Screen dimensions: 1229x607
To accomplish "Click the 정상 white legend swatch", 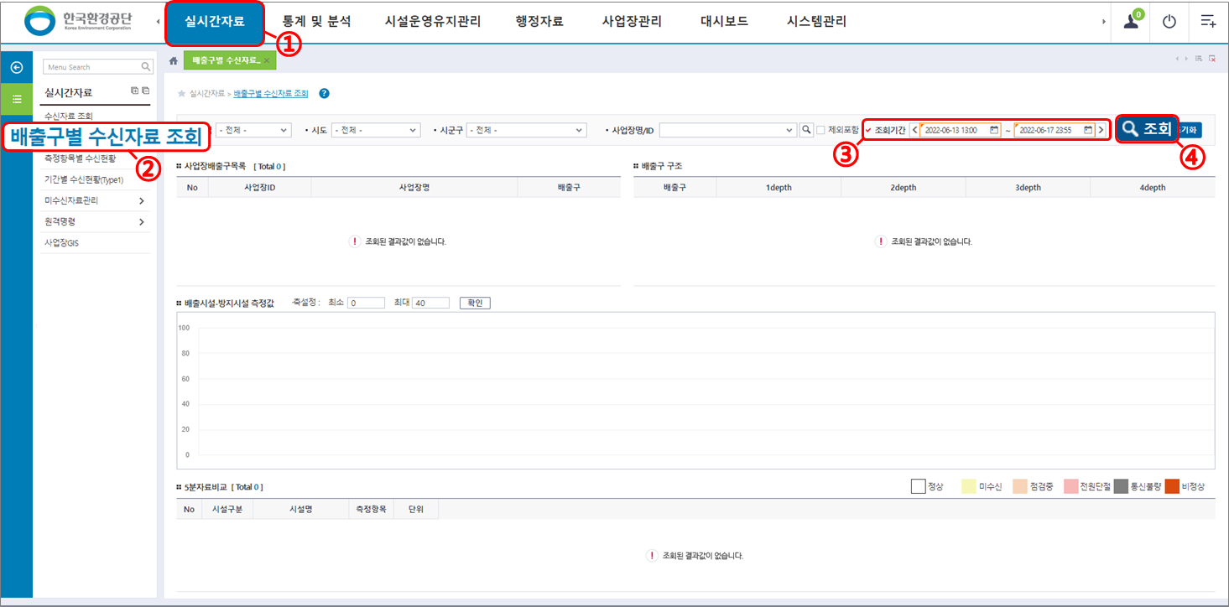I will pos(918,486).
